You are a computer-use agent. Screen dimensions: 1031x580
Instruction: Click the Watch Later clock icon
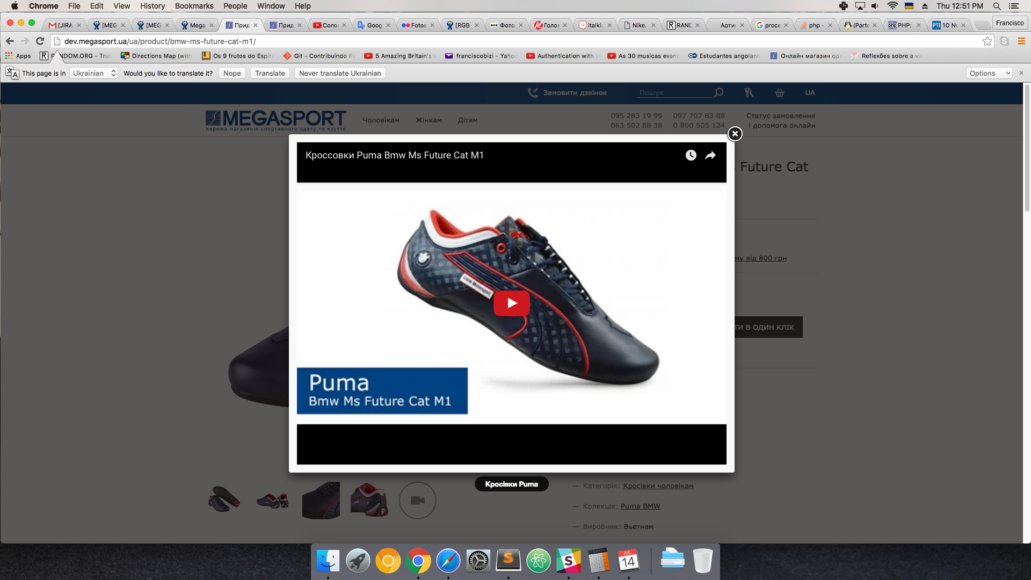coord(691,155)
